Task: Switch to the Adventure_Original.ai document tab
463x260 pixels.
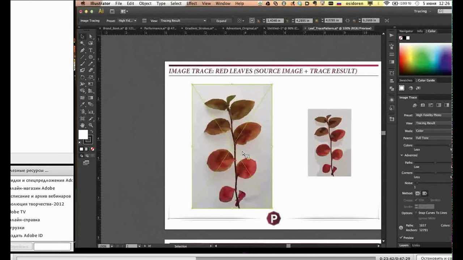Action: pos(242,28)
